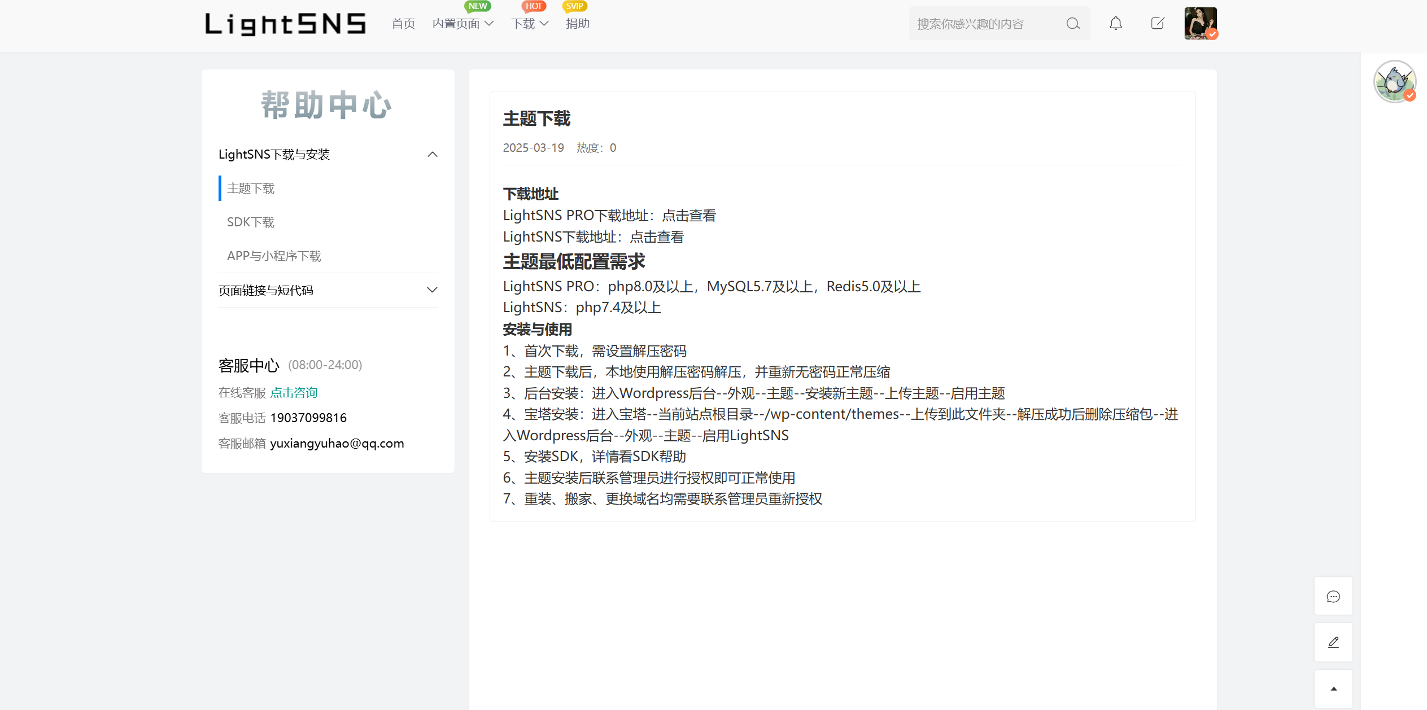Click step 7 重装、搬家 instruction

[662, 499]
